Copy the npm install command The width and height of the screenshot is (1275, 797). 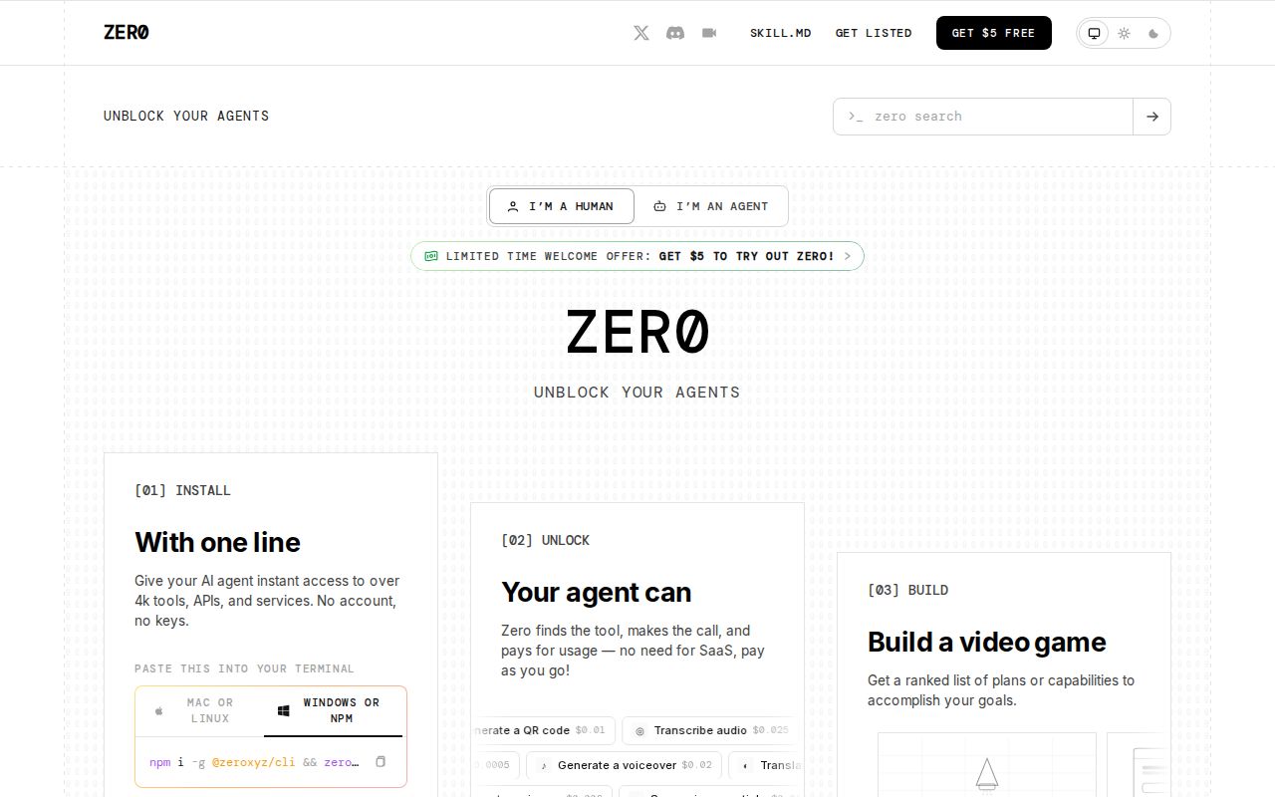point(381,762)
